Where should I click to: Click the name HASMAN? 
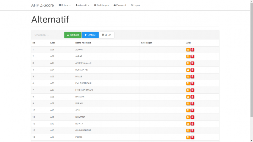click(x=80, y=97)
